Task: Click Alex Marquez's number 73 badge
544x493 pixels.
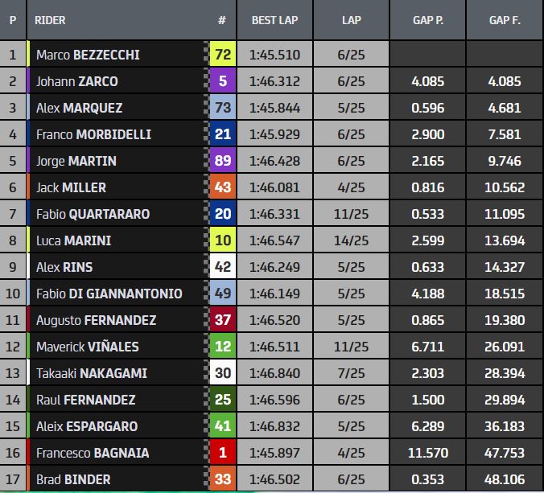Action: [x=222, y=108]
